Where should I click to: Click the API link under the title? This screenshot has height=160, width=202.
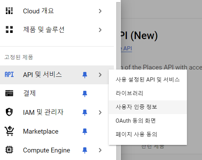(127, 49)
